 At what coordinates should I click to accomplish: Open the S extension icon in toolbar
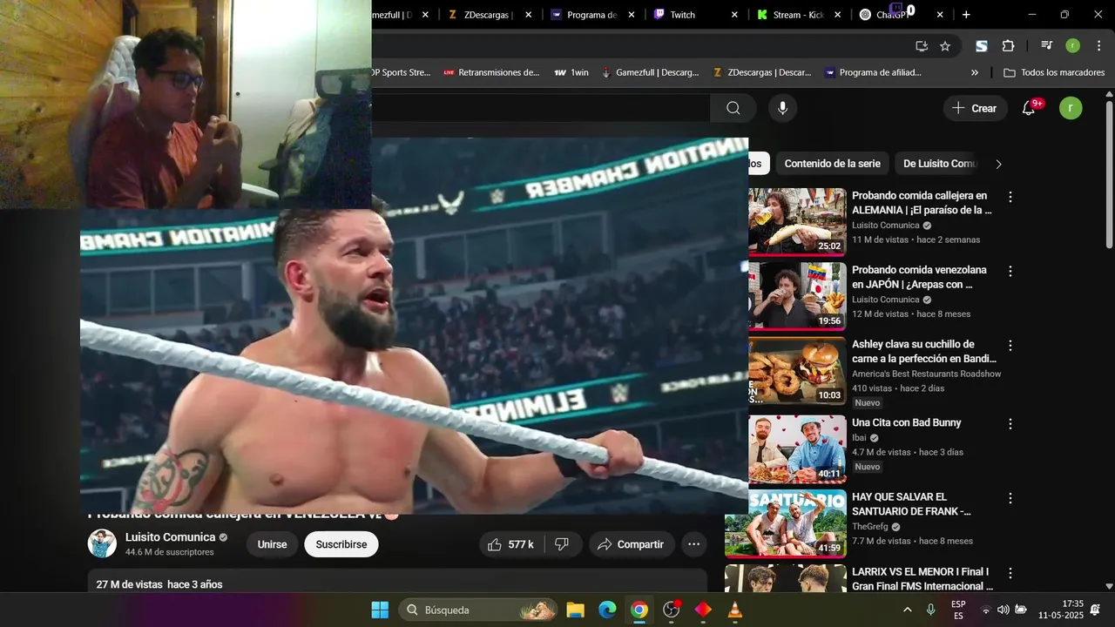pos(982,46)
